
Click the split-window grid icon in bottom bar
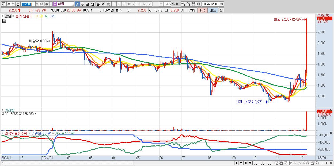[276, 163]
